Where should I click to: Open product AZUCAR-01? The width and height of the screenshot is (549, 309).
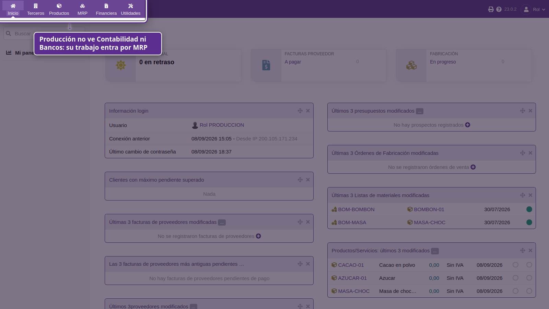[349, 278]
